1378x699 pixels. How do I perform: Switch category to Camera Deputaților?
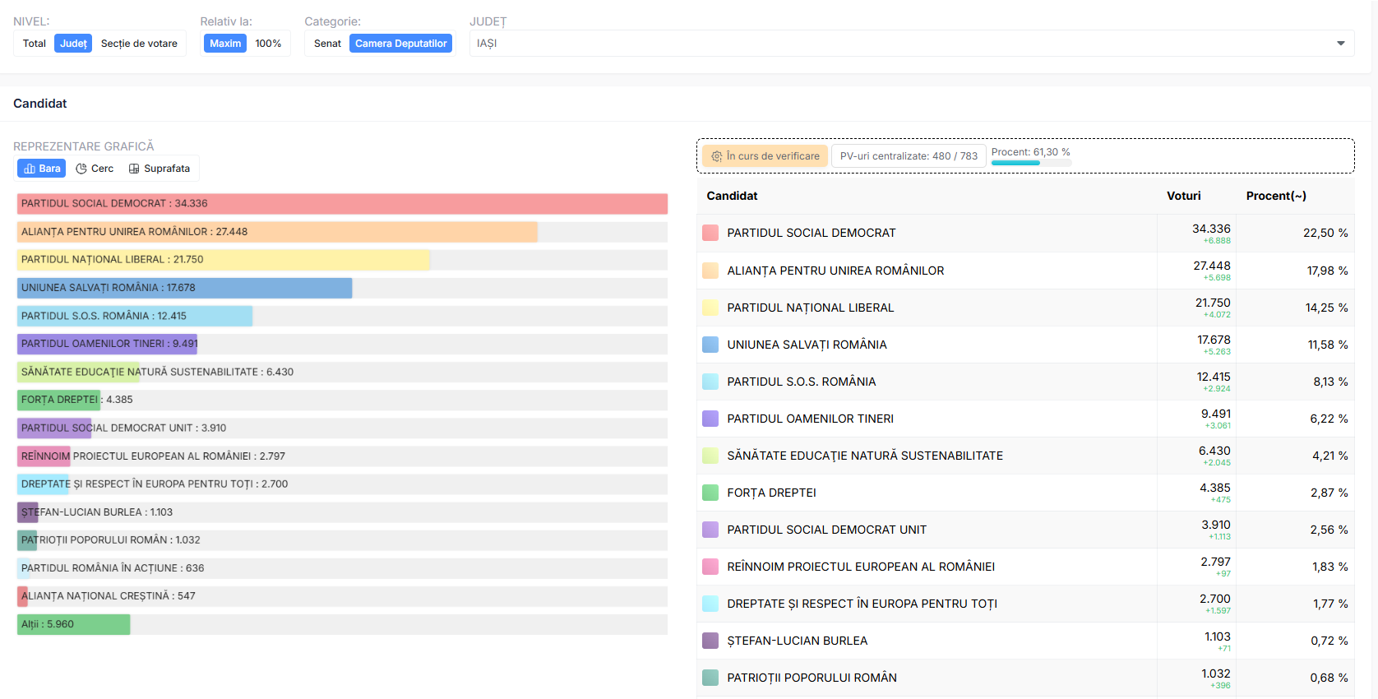[x=401, y=44]
